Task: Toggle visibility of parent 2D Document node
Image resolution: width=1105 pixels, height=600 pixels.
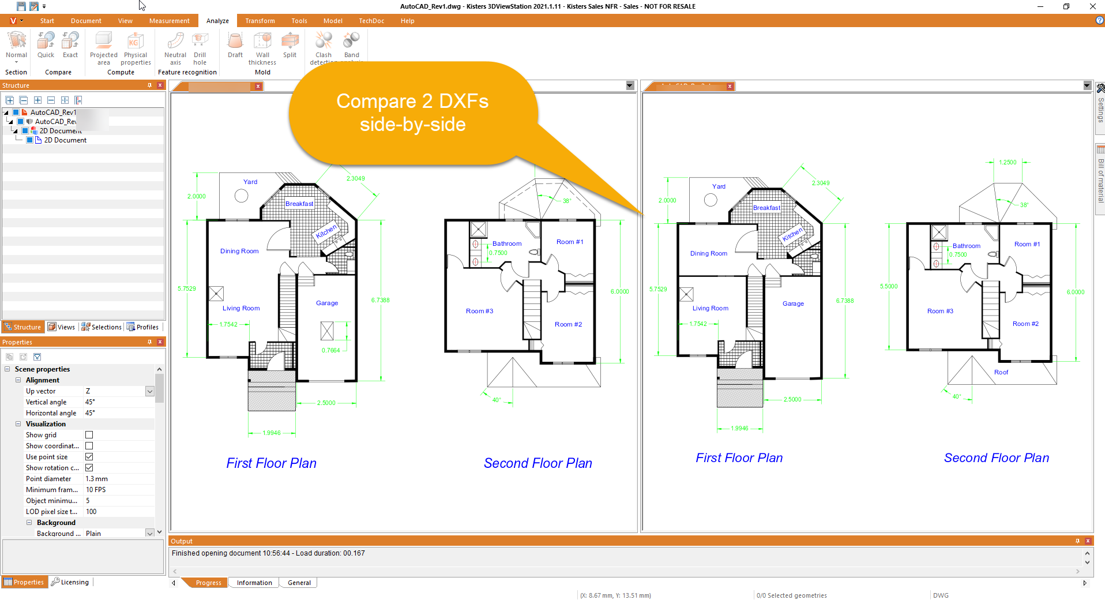Action: click(x=25, y=130)
